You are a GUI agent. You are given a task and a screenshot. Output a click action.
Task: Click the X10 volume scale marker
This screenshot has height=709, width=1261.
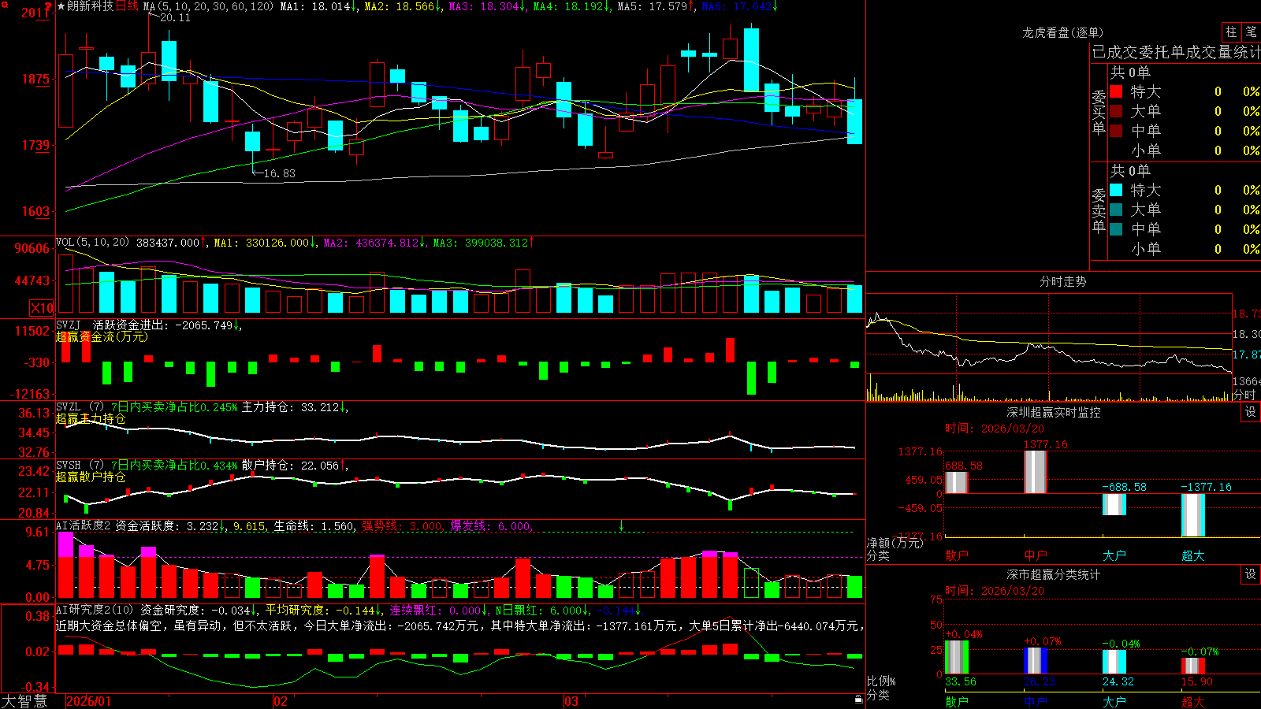click(42, 308)
